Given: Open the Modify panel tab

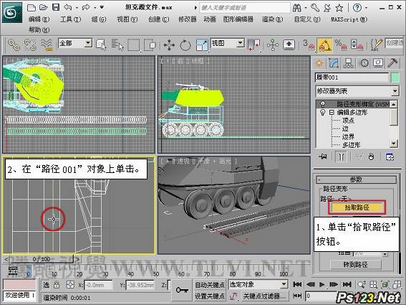Looking at the screenshot, I should [334, 63].
